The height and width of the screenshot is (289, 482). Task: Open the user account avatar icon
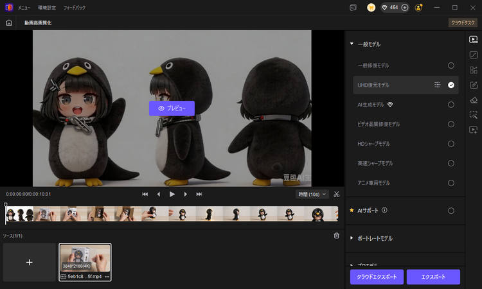click(418, 8)
